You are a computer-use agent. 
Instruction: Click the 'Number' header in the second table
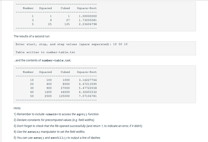tap(28, 72)
